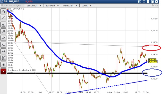Click the empty square icon in title bar
168x99 pixels.
click(x=144, y=2)
